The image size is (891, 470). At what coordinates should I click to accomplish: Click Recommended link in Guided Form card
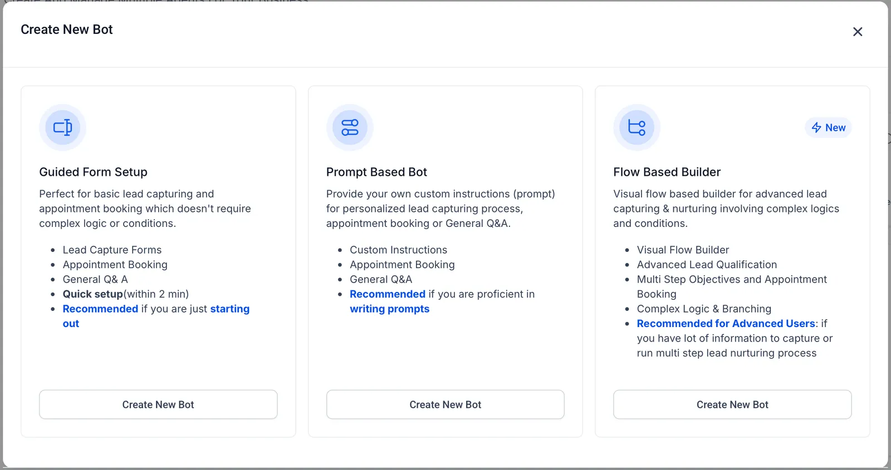[100, 309]
